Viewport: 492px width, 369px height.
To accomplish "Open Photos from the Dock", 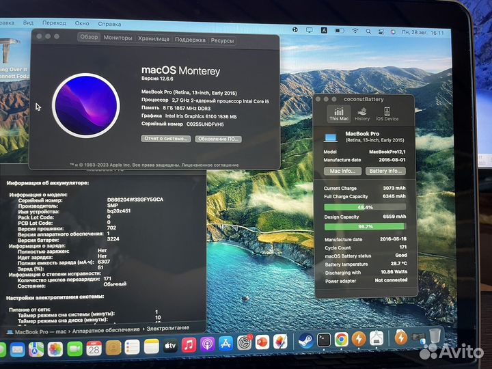I will (55, 349).
